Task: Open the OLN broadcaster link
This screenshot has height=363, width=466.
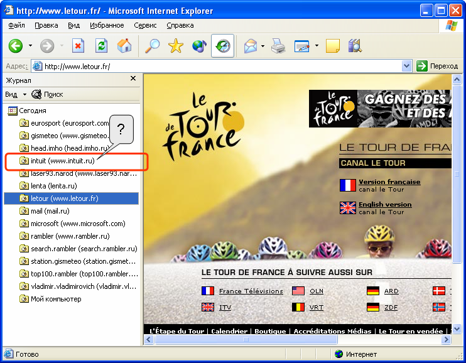Action: (x=317, y=291)
